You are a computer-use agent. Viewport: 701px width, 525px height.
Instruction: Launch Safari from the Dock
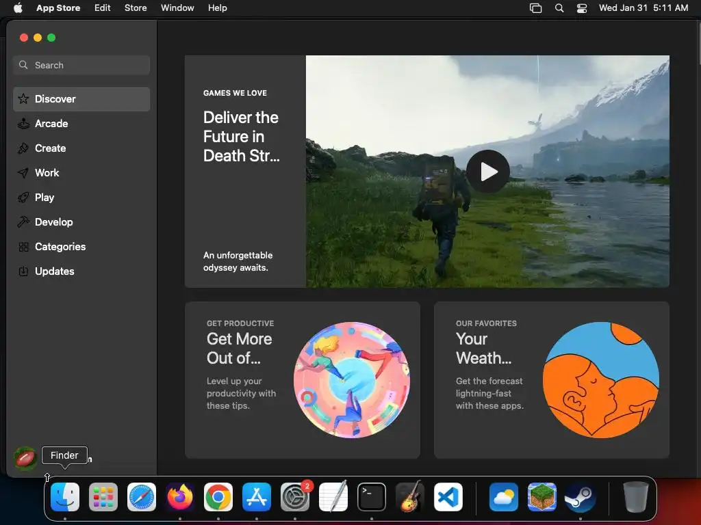coord(142,497)
